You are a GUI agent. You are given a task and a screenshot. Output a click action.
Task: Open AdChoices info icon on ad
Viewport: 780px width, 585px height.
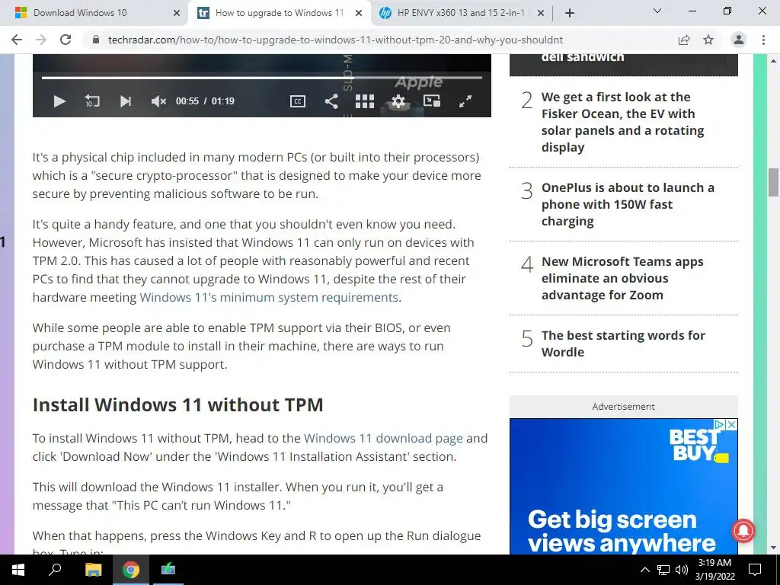pos(719,424)
